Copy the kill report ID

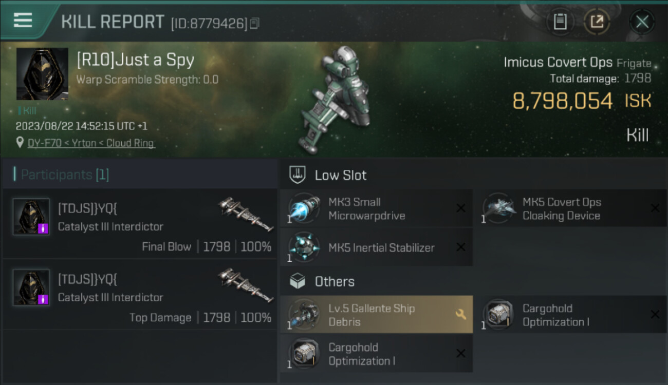tap(254, 23)
